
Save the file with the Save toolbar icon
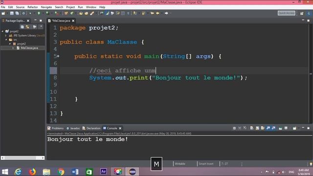[x=12, y=13]
